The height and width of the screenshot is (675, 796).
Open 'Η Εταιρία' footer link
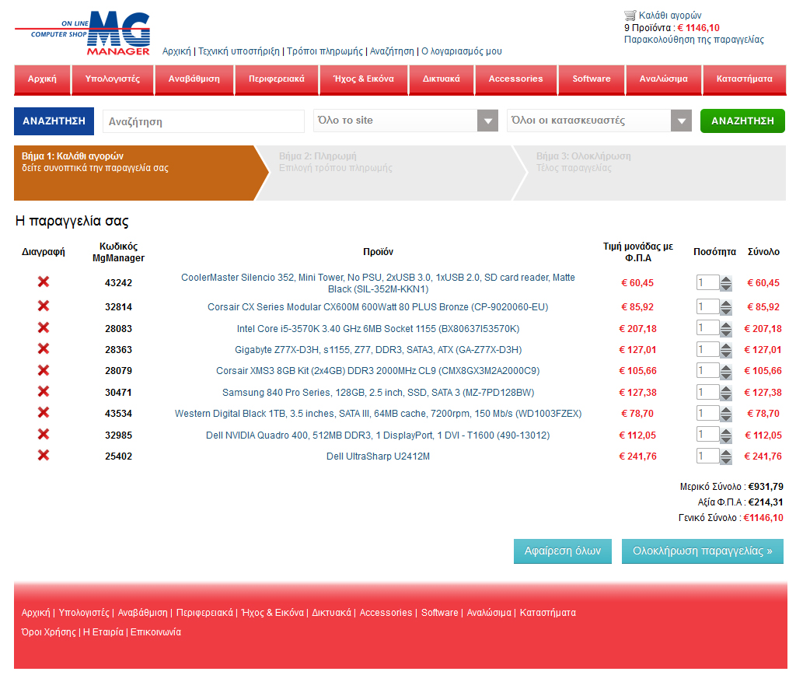(x=103, y=631)
